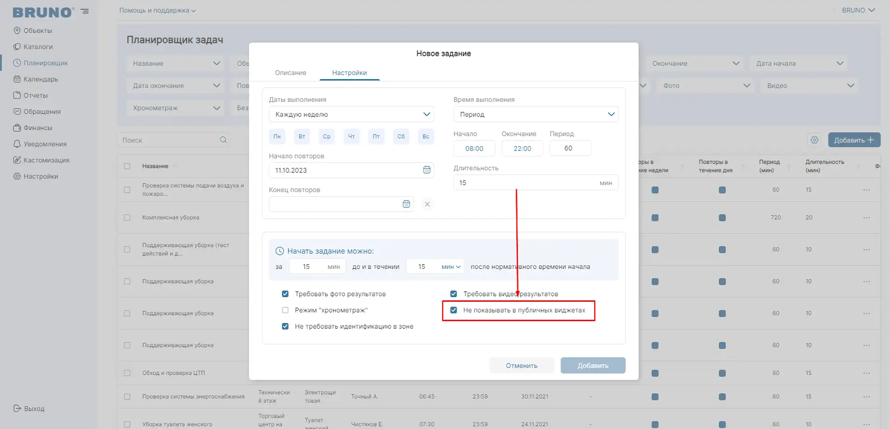Select the Чт weekday button
The height and width of the screenshot is (429, 890).
tap(351, 137)
